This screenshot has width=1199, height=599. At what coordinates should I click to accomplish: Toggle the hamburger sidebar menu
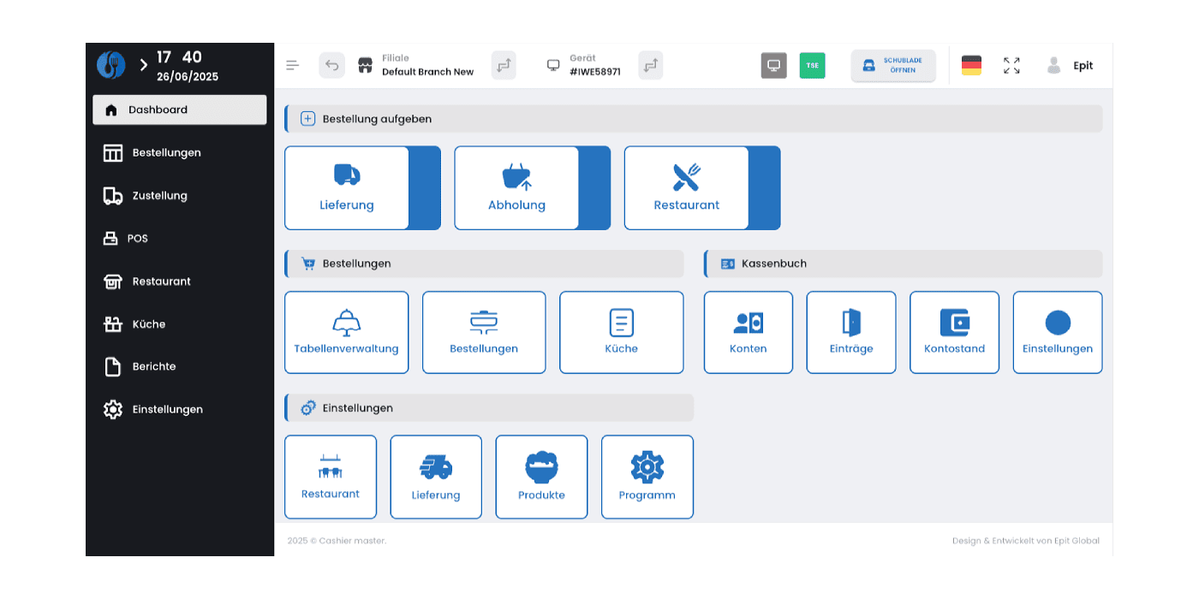[293, 66]
